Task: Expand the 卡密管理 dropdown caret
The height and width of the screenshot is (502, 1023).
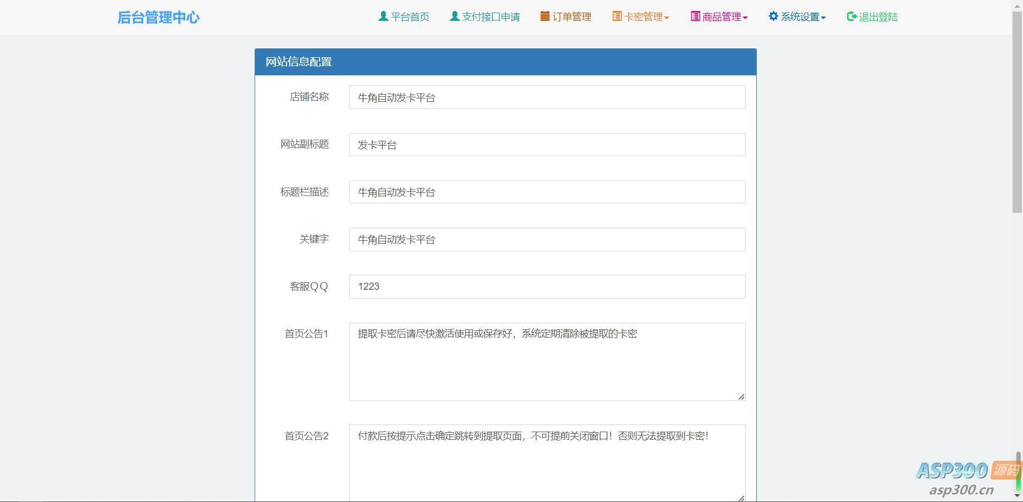Action: coord(667,18)
